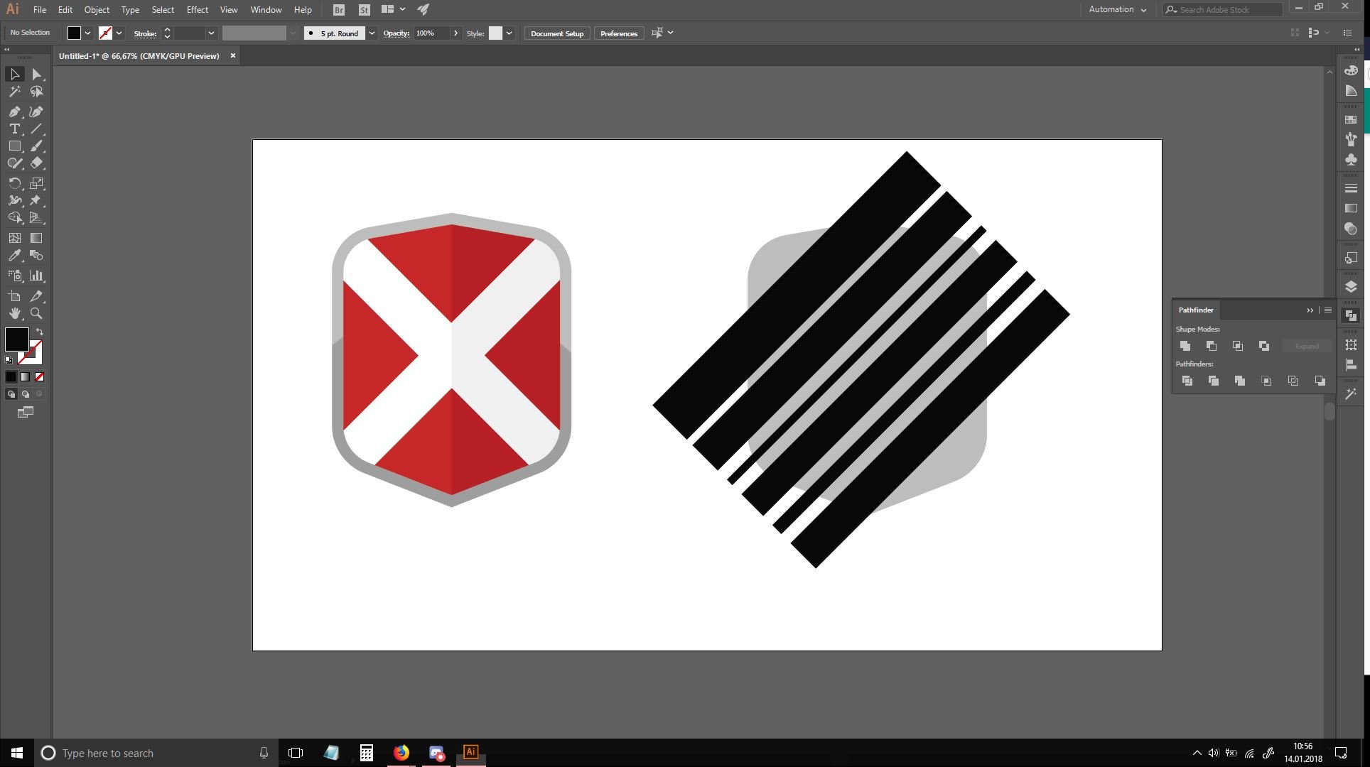Expand the brush definition dropdown
1370x767 pixels.
[372, 33]
